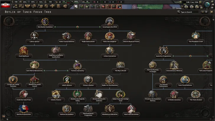Select the Nationalisation Programme focus
The height and width of the screenshot is (121, 215).
88,109
